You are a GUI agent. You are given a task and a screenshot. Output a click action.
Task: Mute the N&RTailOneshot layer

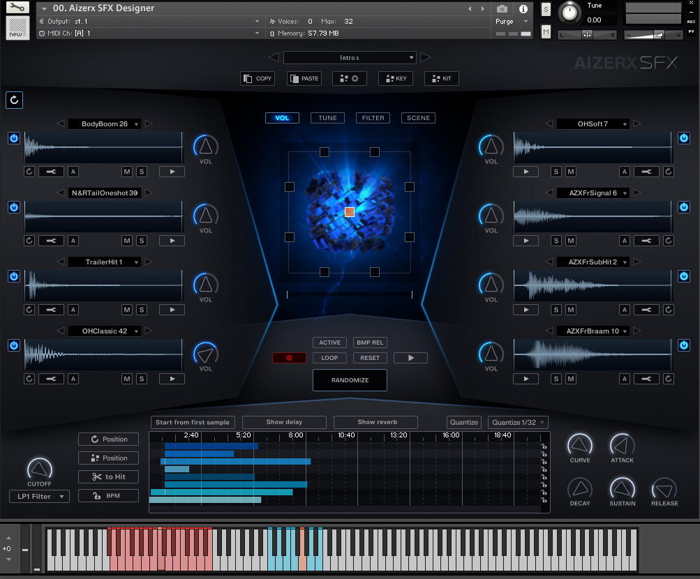127,241
